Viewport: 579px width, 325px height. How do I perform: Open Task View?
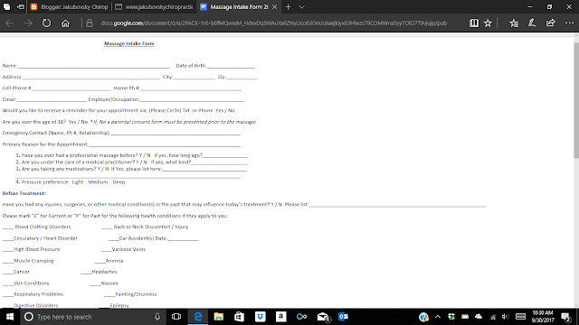coord(176,317)
